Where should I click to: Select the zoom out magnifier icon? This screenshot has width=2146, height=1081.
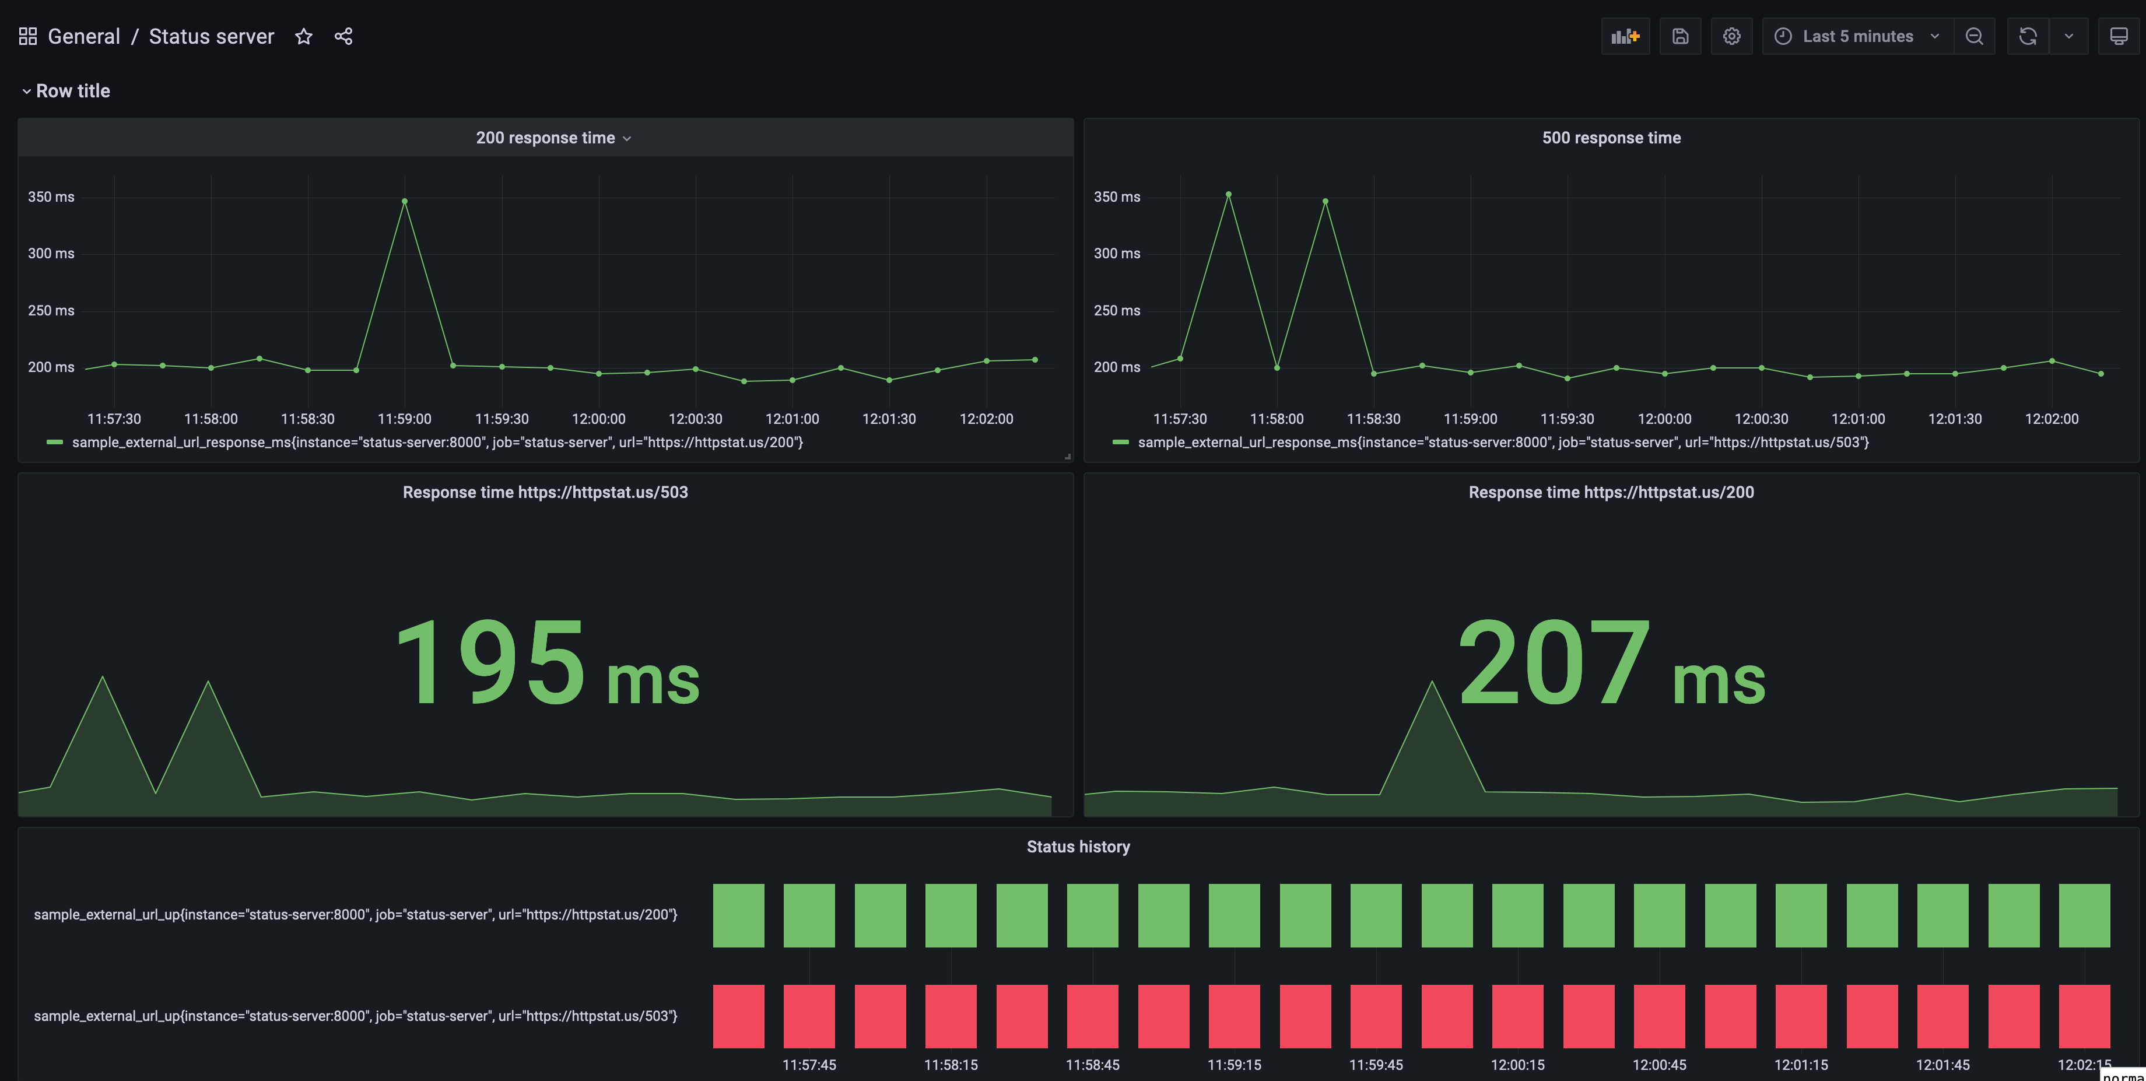[1974, 34]
